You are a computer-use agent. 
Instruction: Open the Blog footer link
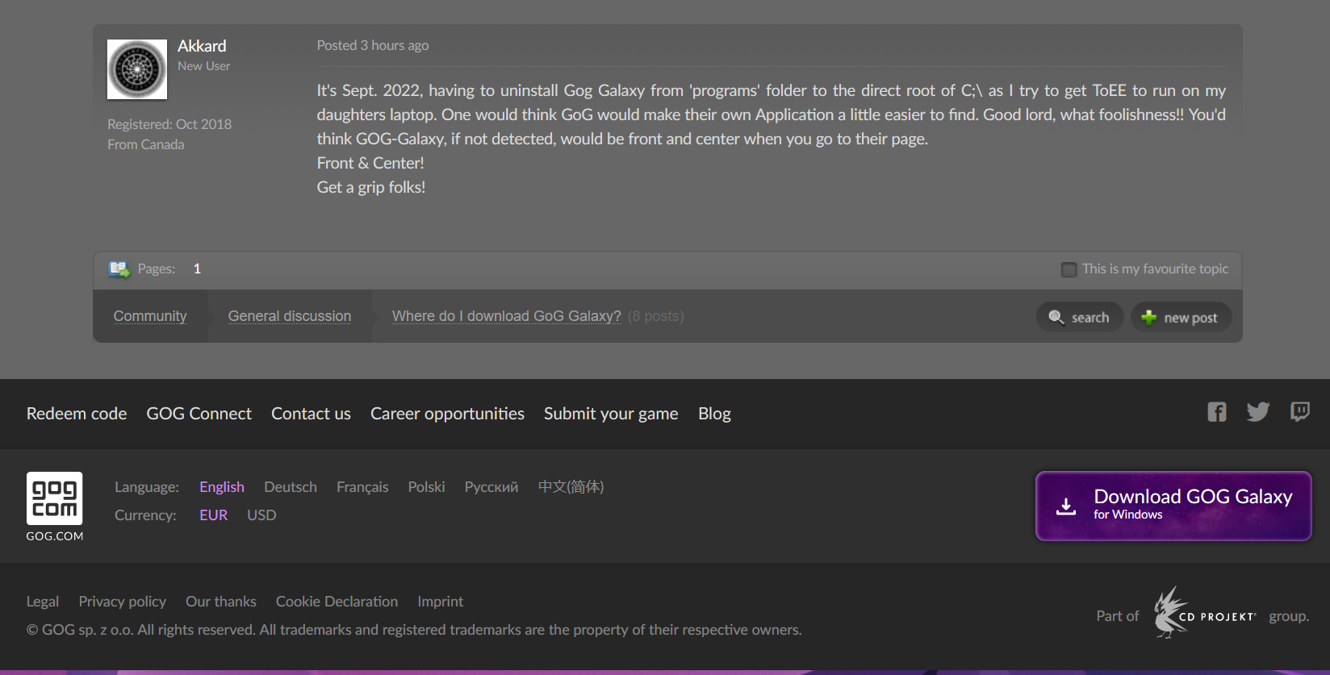coord(714,414)
